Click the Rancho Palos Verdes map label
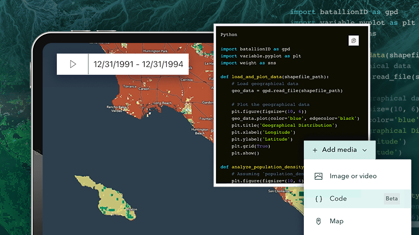The image size is (419, 235). coord(117,109)
